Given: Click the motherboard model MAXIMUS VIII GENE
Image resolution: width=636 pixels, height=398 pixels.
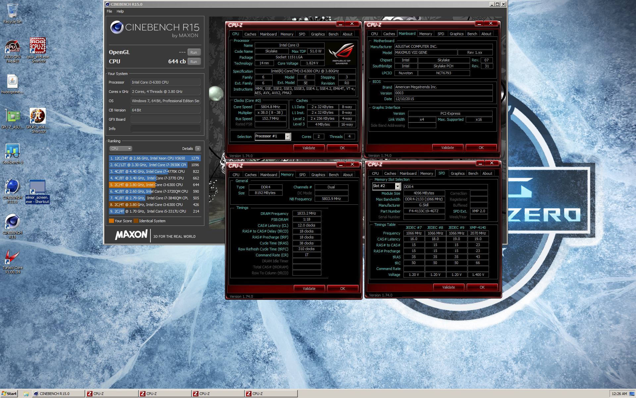Looking at the screenshot, I should coord(425,52).
